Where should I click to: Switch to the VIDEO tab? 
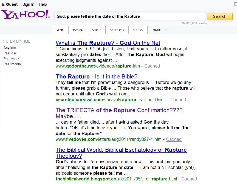97,30
